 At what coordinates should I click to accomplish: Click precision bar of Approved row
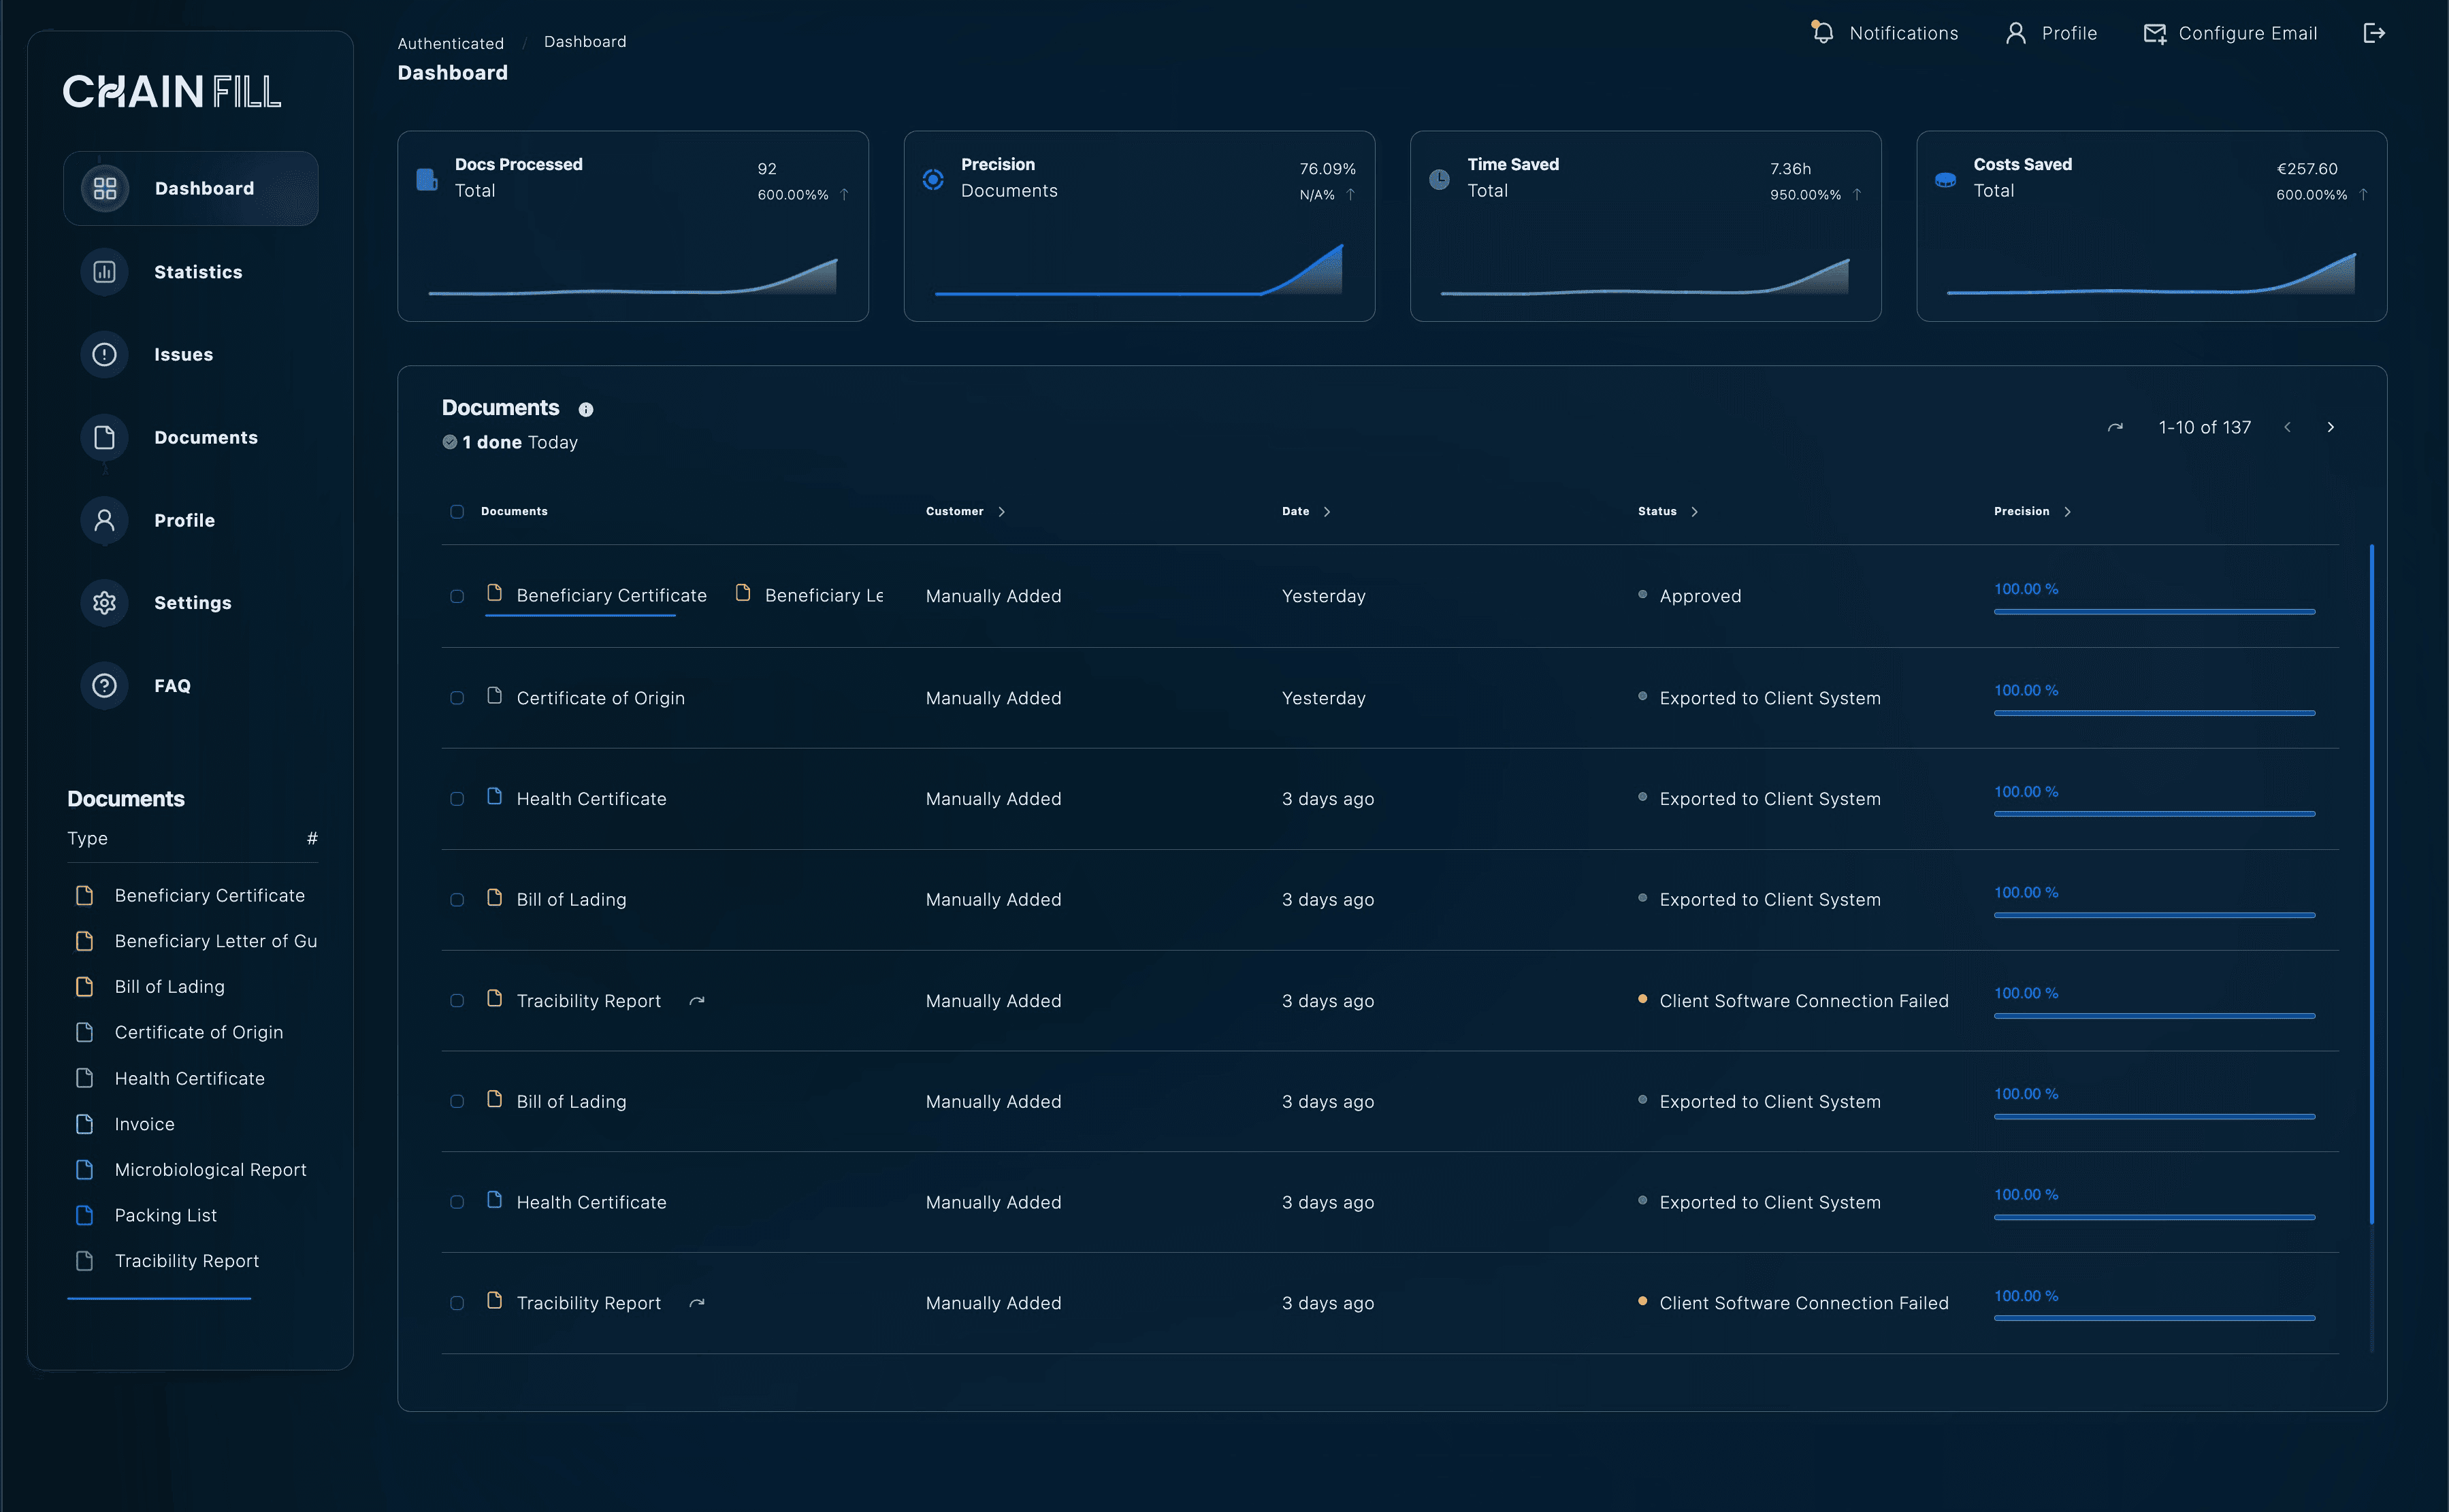(2154, 611)
